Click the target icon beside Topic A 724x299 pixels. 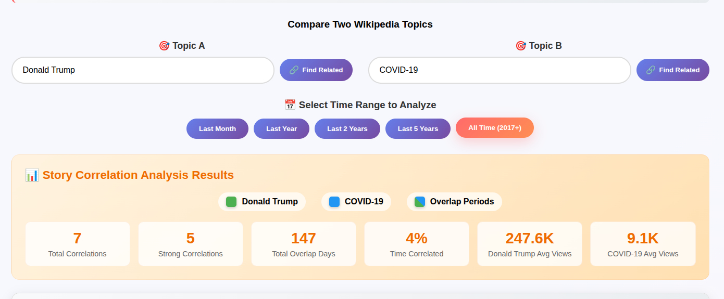pos(164,46)
